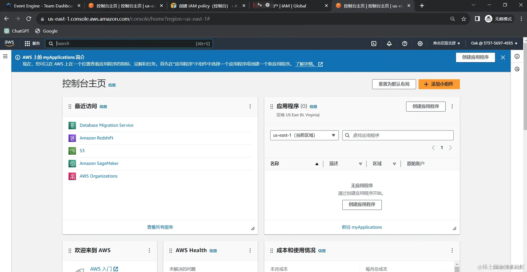Open the browser zoom magnifier icon

(x=452, y=19)
